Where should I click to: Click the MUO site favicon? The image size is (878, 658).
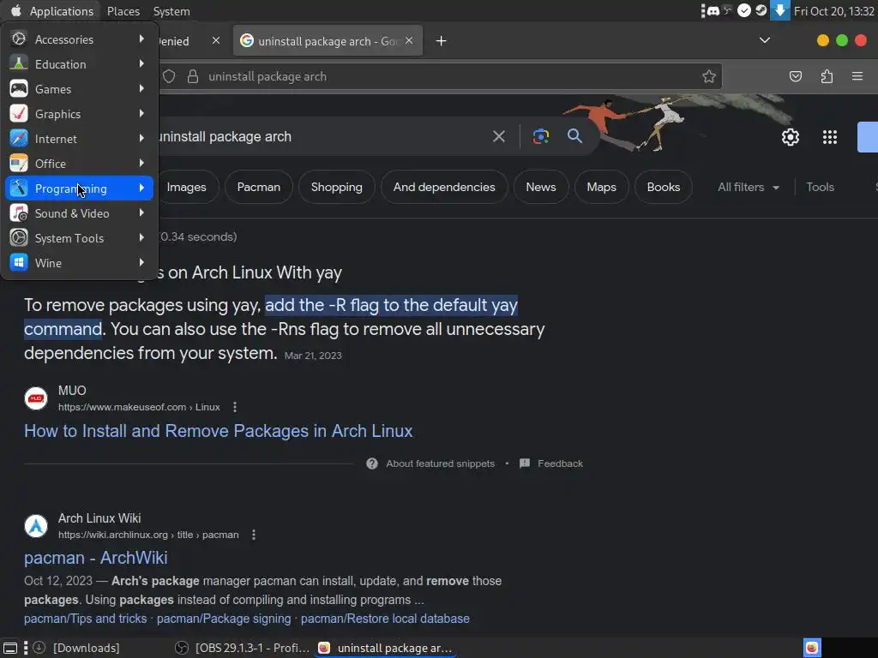point(36,398)
